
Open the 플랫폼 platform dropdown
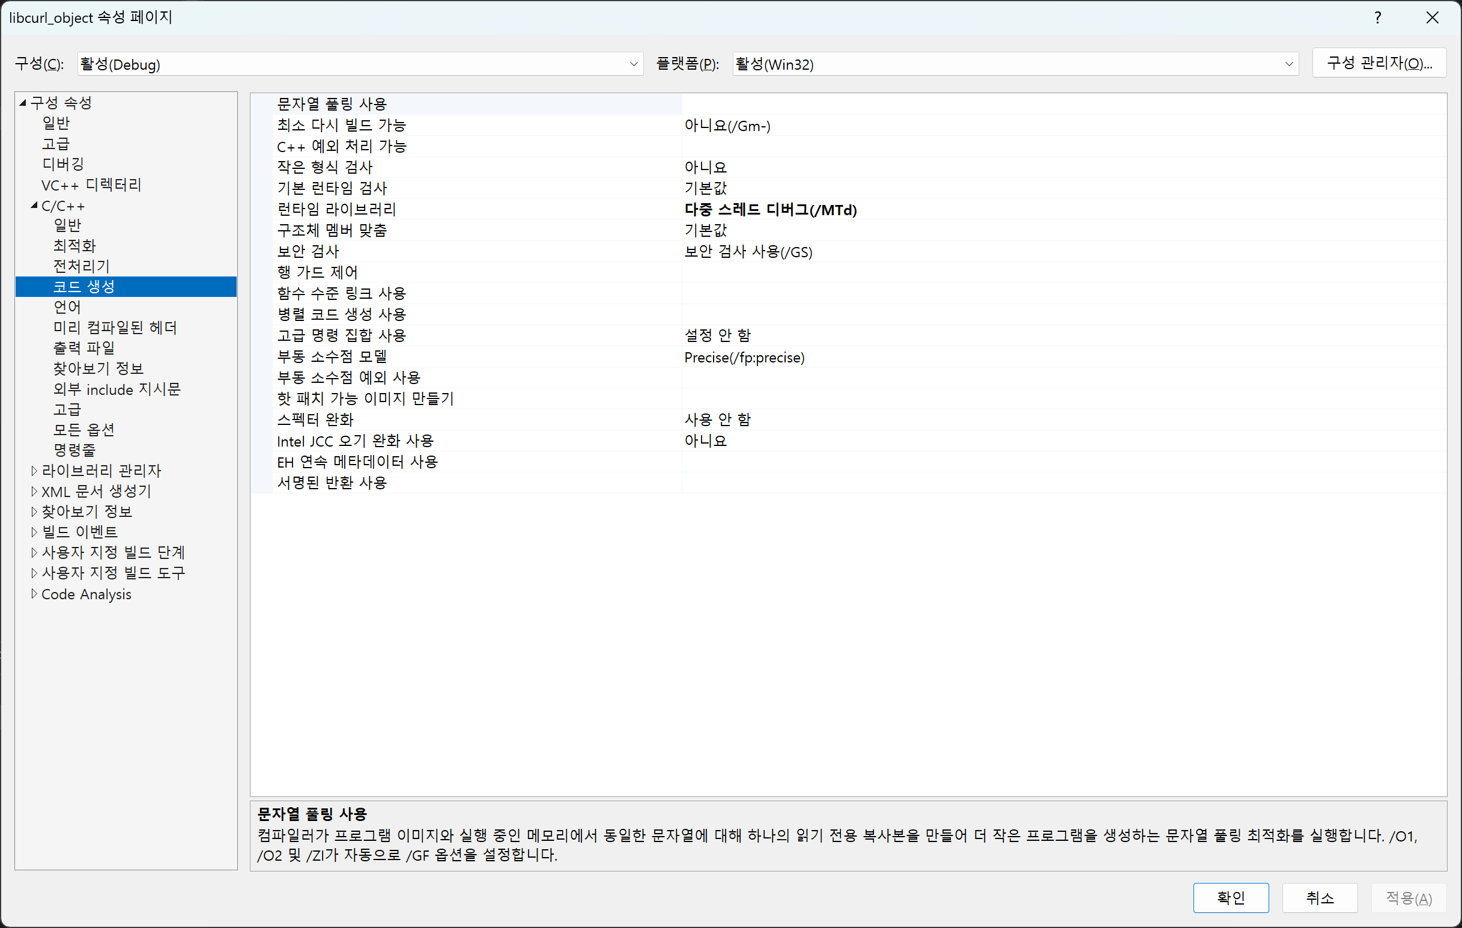tap(1015, 64)
